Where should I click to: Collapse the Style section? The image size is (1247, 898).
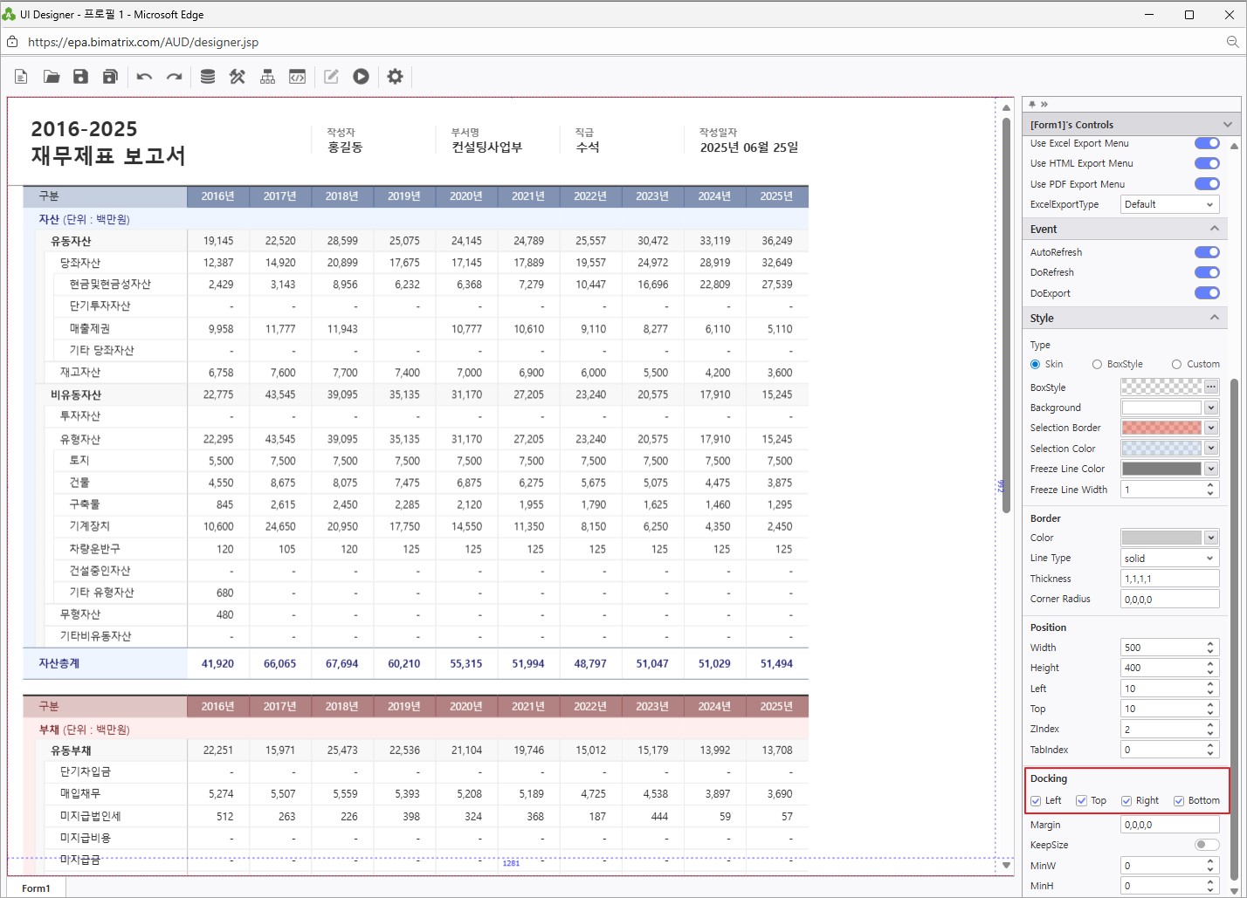[x=1214, y=319]
